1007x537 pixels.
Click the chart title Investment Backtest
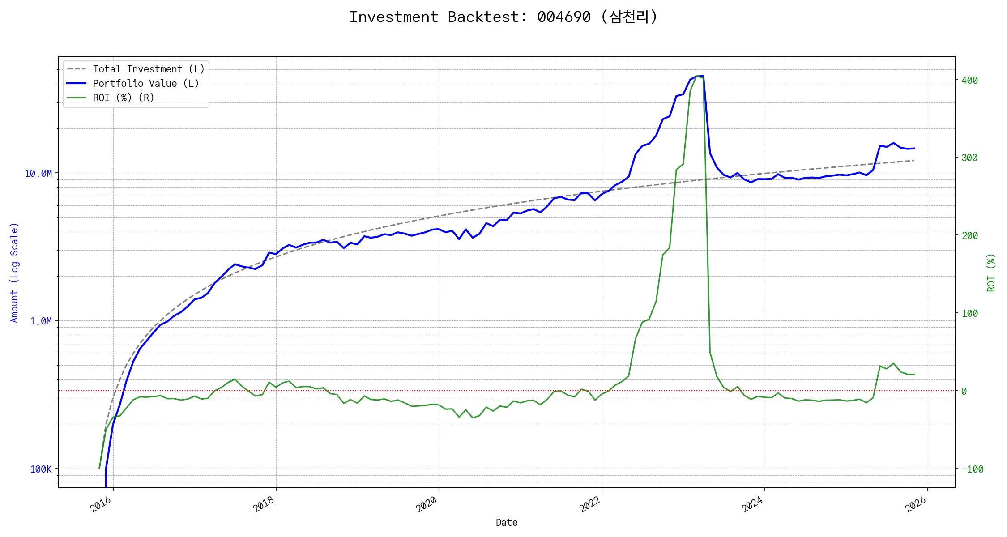503,17
